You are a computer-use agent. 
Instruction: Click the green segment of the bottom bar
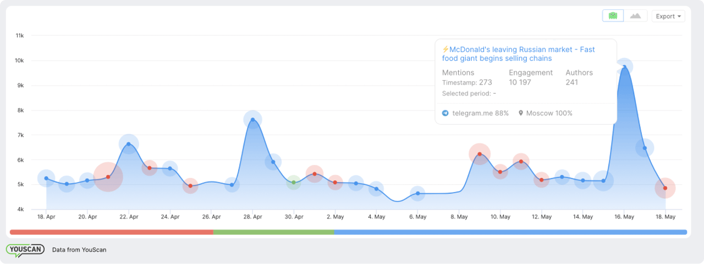(273, 232)
